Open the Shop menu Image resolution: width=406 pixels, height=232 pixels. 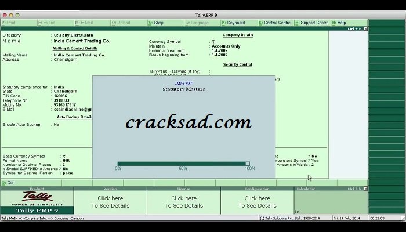[166, 23]
